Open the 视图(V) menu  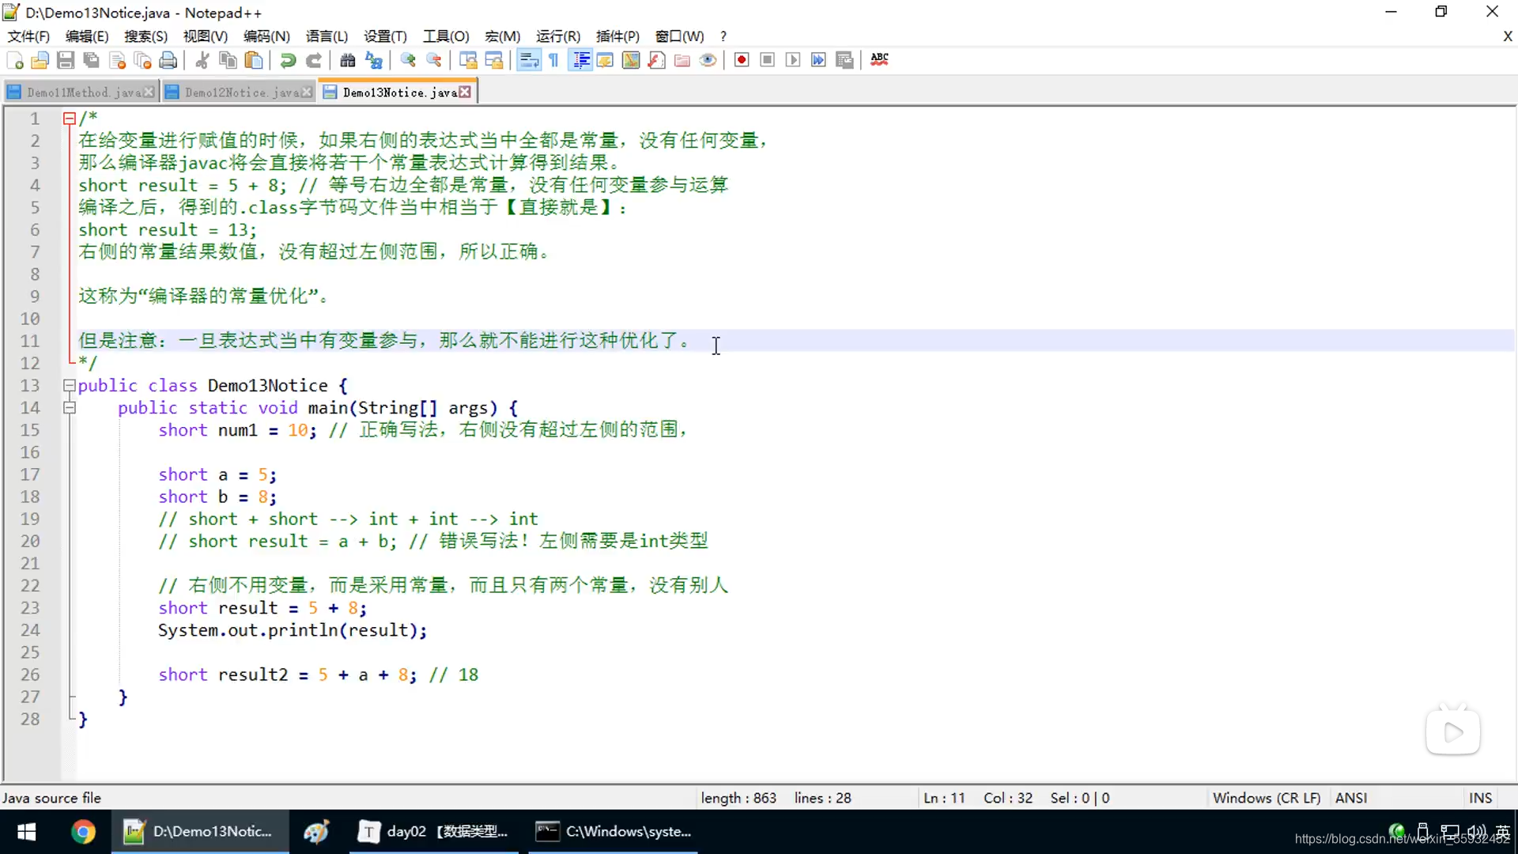(x=206, y=36)
